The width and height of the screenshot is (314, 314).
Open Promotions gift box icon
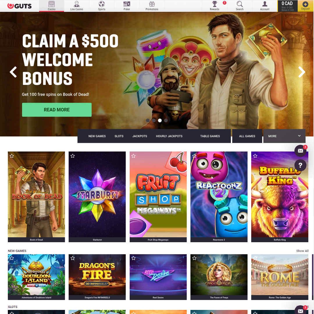coord(152,4)
